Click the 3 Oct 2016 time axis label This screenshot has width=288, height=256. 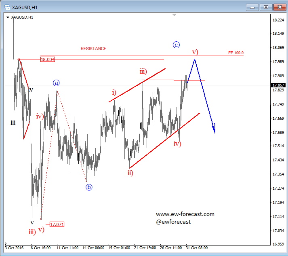15,247
